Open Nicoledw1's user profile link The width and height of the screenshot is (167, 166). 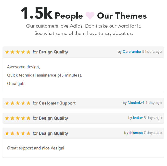pos(136,103)
